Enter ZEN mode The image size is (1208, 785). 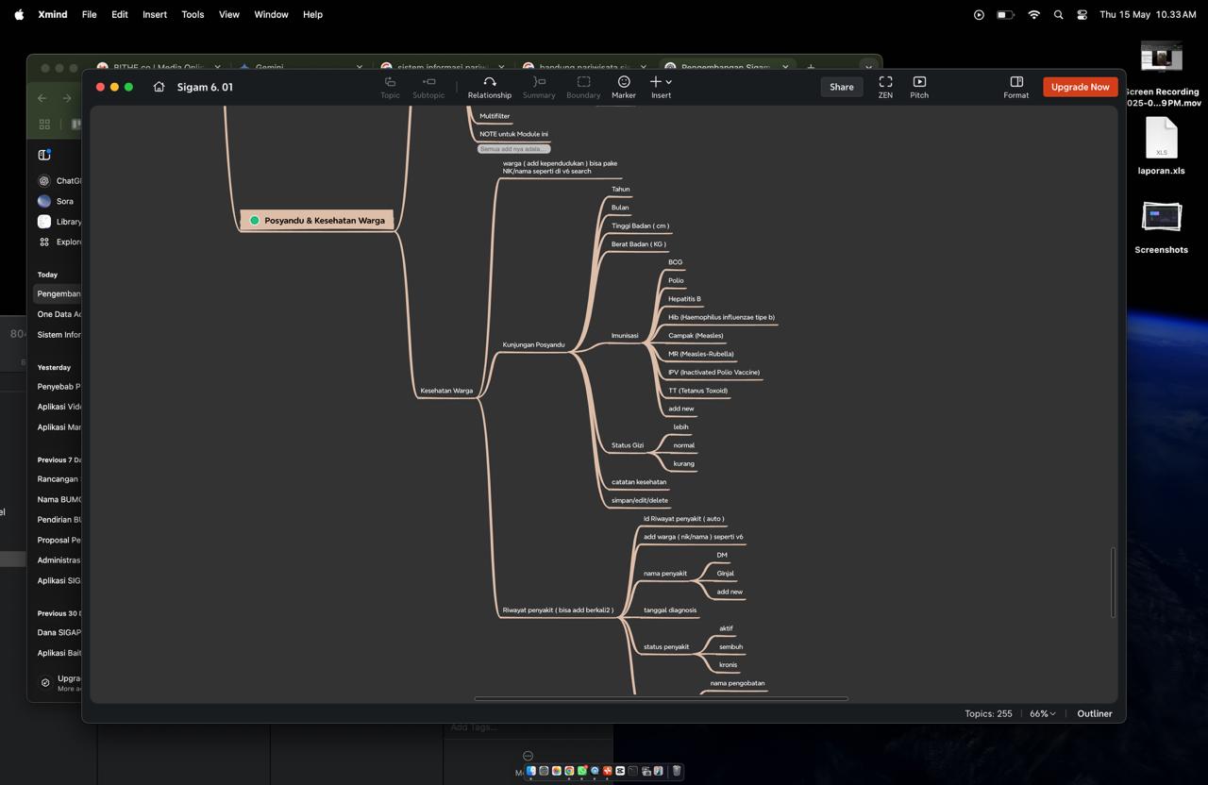point(885,87)
